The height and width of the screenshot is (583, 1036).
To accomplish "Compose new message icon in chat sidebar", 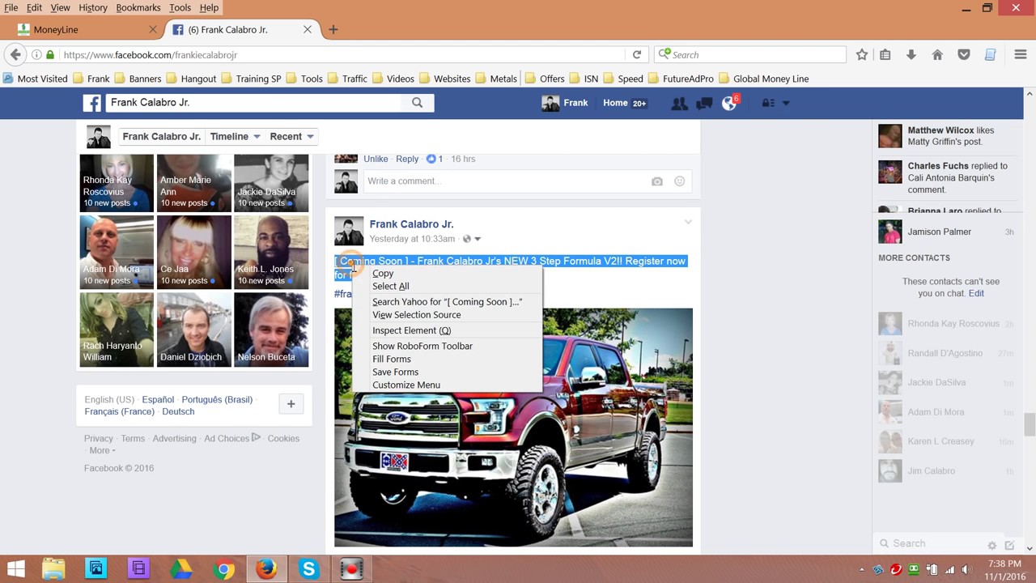I will click(x=1009, y=545).
